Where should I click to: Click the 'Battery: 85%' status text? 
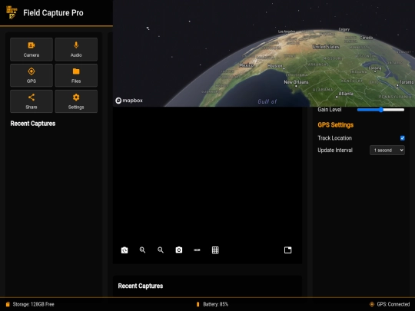coord(215,304)
